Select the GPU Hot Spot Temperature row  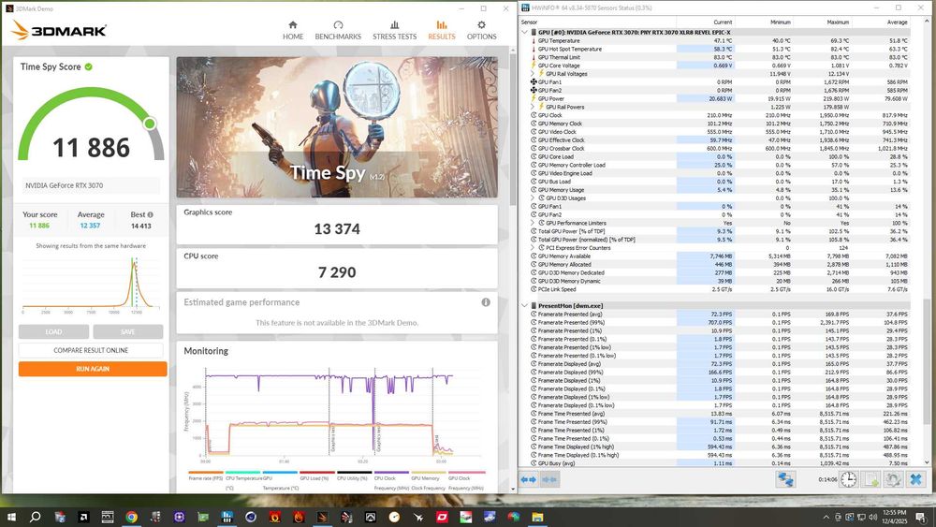720,49
